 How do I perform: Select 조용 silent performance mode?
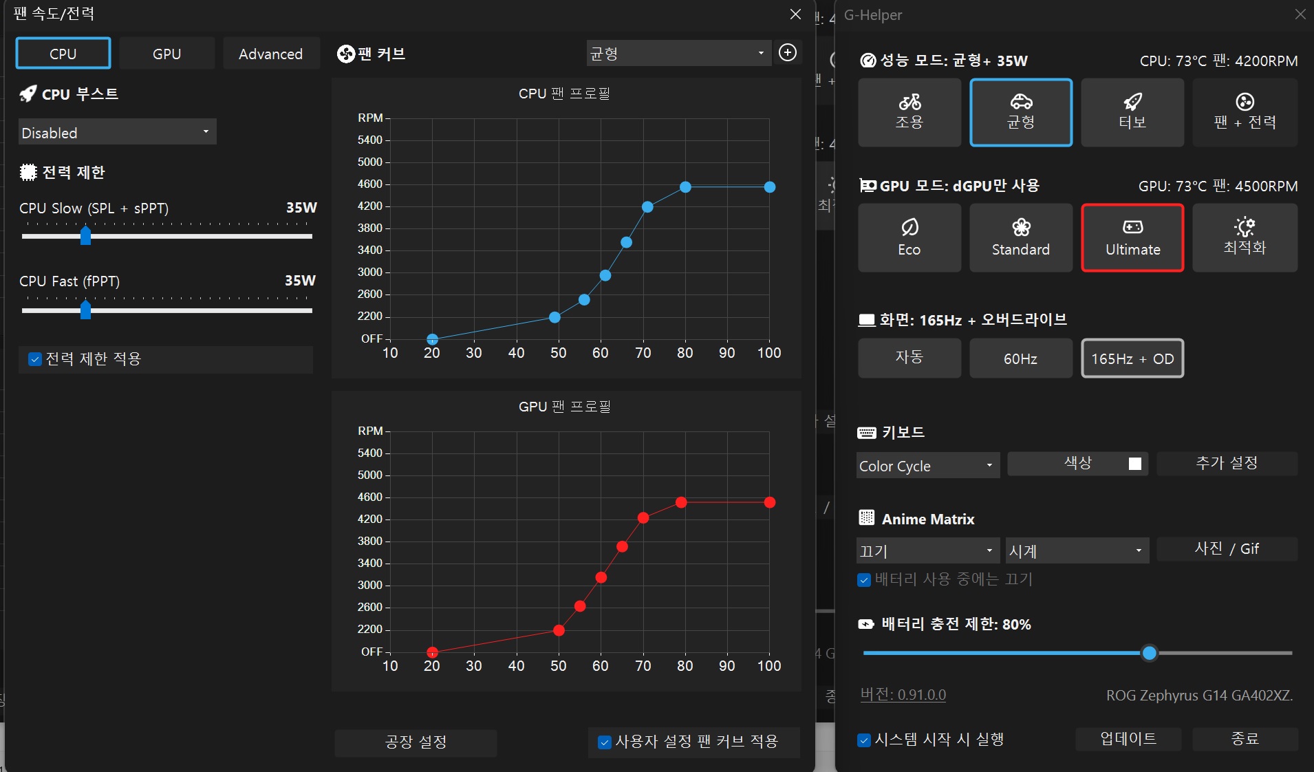[909, 112]
